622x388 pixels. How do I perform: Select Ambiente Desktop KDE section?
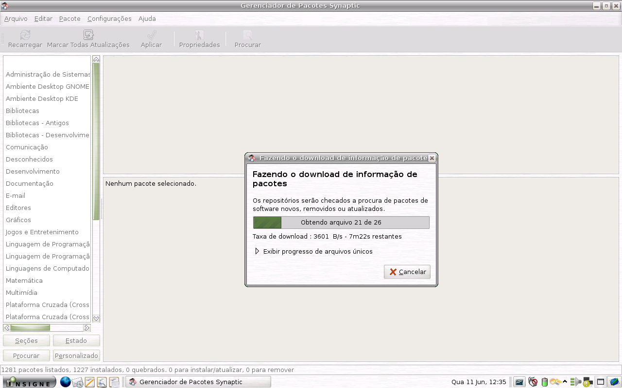point(47,98)
